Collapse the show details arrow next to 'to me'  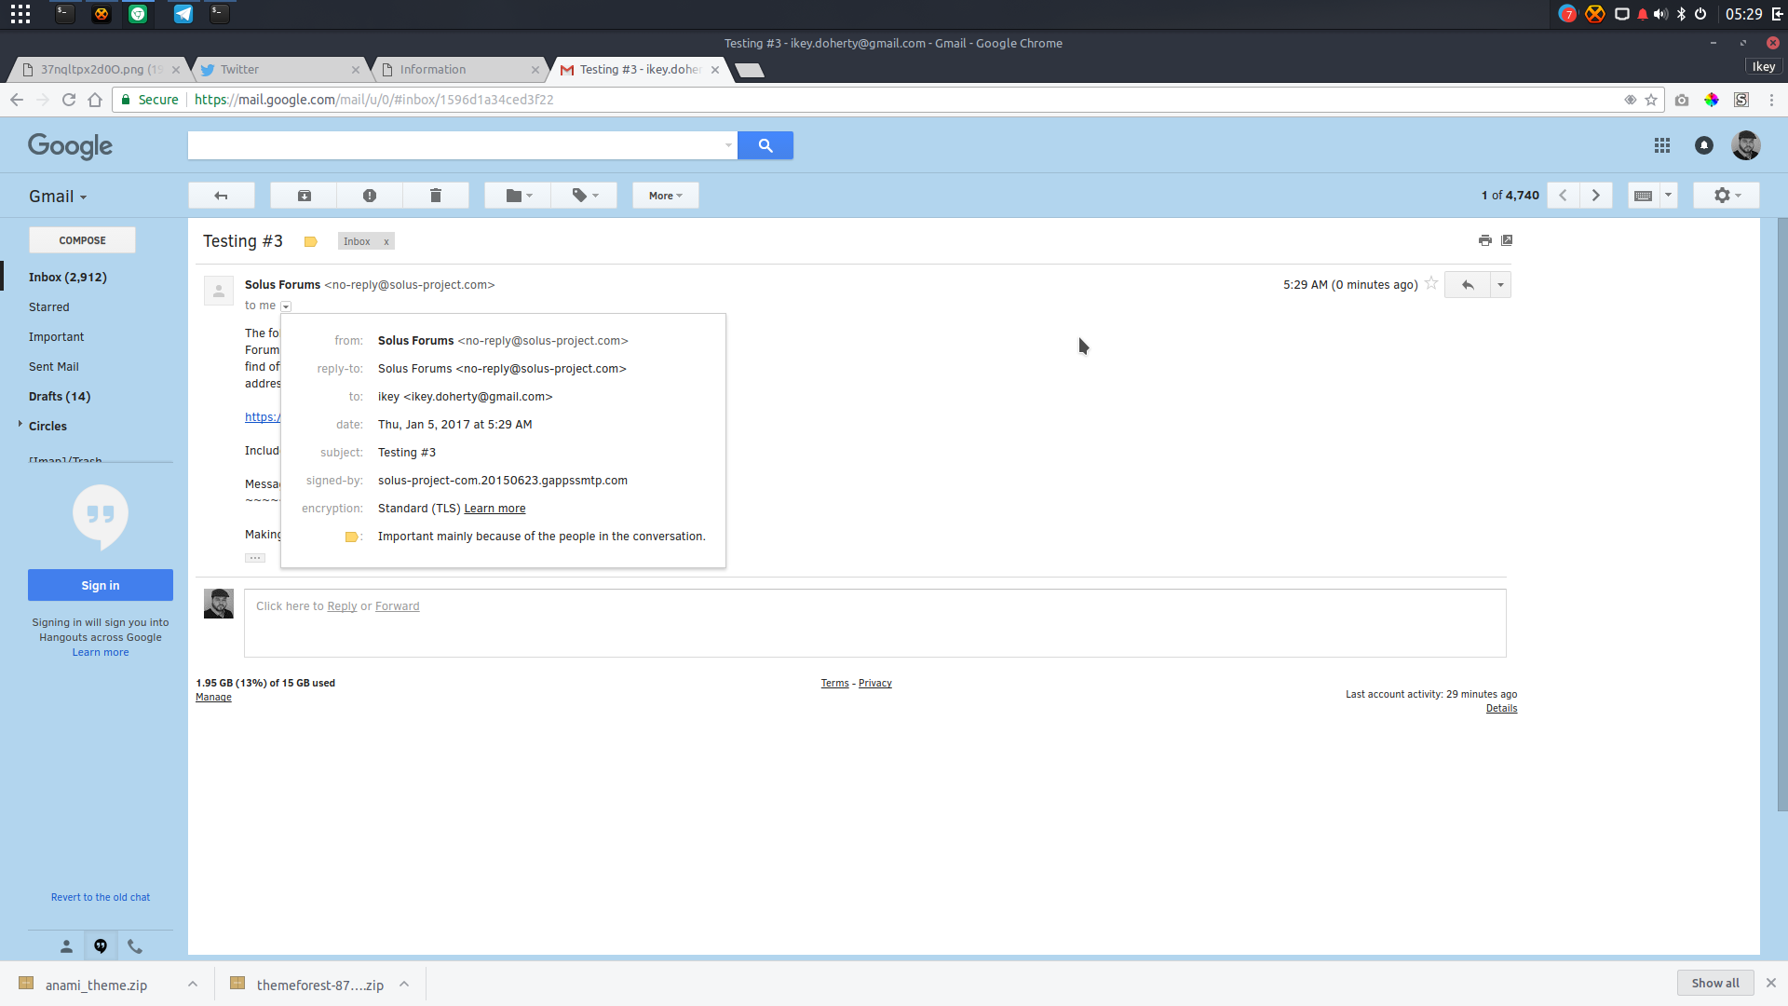287,306
